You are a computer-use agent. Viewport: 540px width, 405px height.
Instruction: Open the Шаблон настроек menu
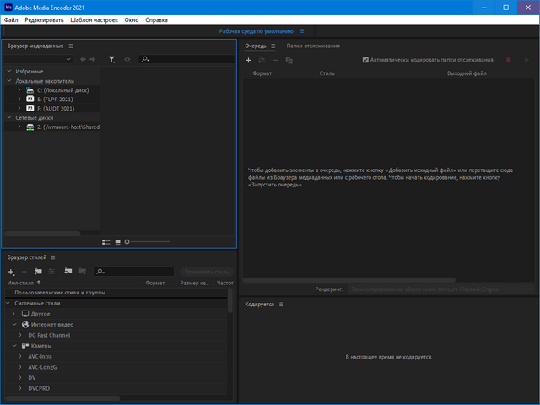pos(94,19)
